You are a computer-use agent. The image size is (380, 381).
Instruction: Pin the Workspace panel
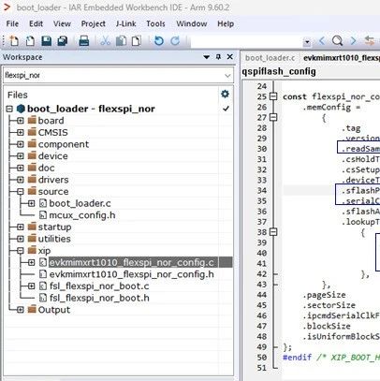pyautogui.click(x=218, y=57)
